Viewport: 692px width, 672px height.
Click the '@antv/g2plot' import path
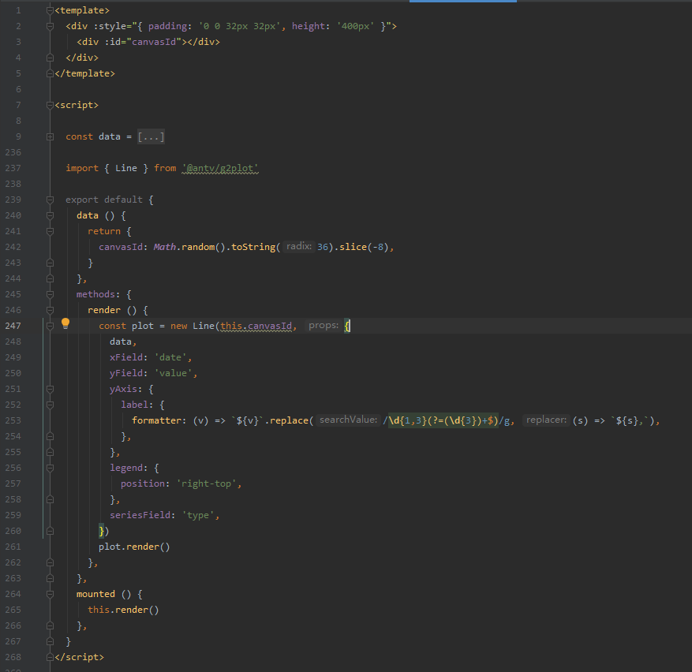pyautogui.click(x=221, y=168)
